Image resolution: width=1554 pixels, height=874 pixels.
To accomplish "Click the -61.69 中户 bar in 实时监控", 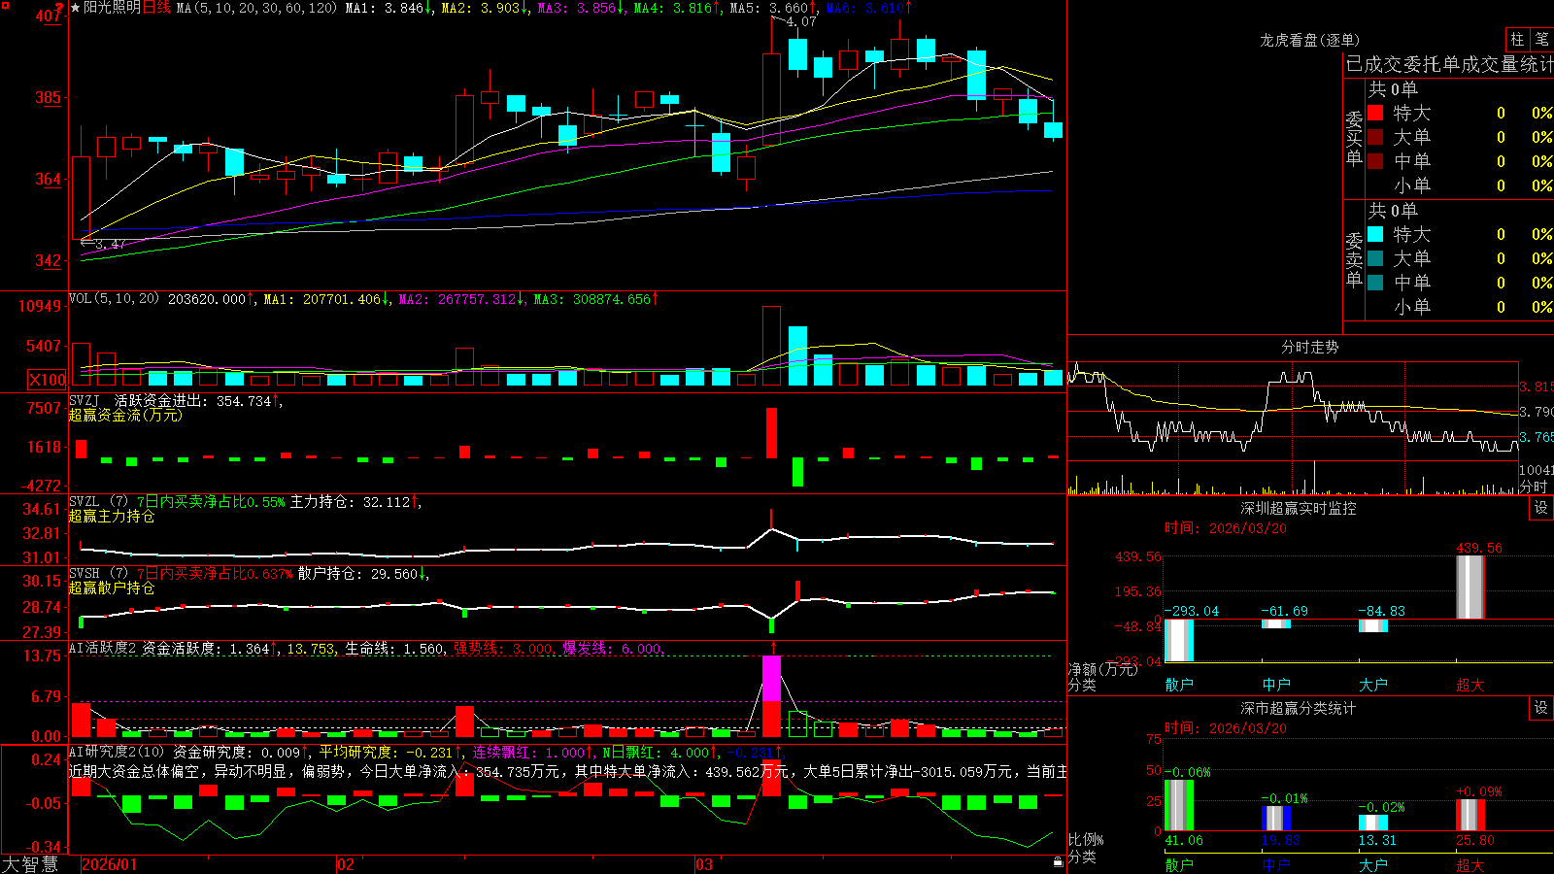I will click(1276, 623).
